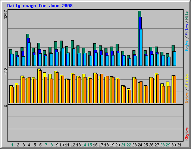Select day label 1 on the axis

[x=12, y=145]
